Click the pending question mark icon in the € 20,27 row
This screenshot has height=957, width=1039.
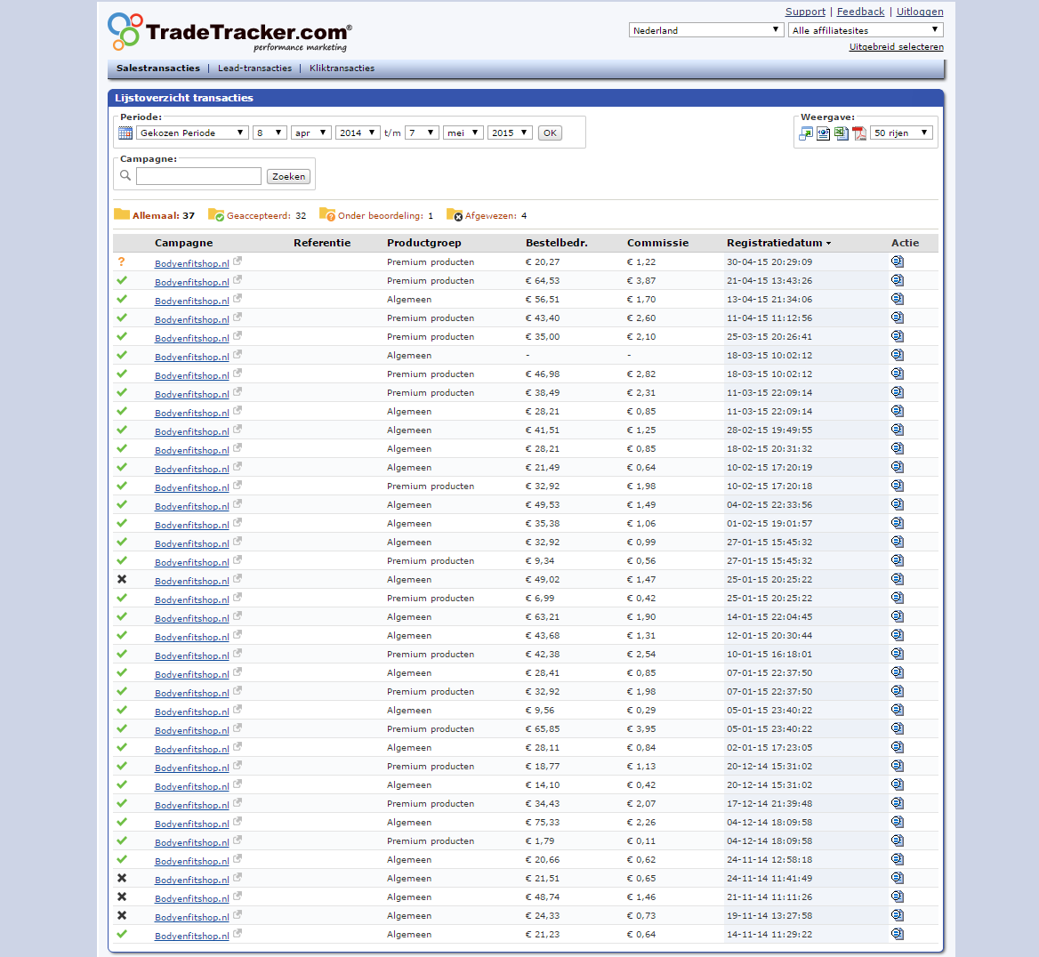click(x=121, y=261)
